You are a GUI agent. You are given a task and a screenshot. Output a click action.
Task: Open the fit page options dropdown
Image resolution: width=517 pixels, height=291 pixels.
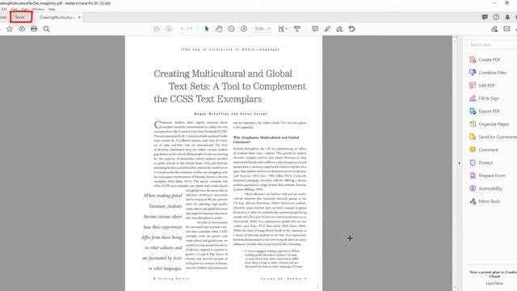pyautogui.click(x=282, y=29)
